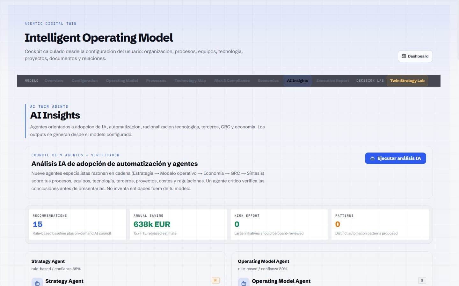This screenshot has width=459, height=286.
Task: Click the Dashboard grid icon
Action: point(404,56)
